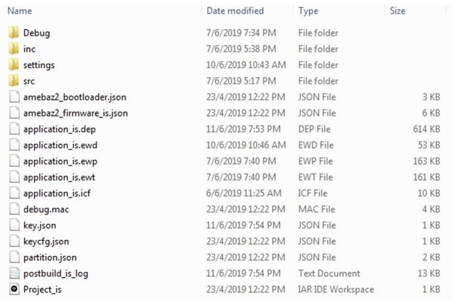Select amebaz2_firmware_is.json file name
Image resolution: width=456 pixels, height=305 pixels.
(x=75, y=113)
